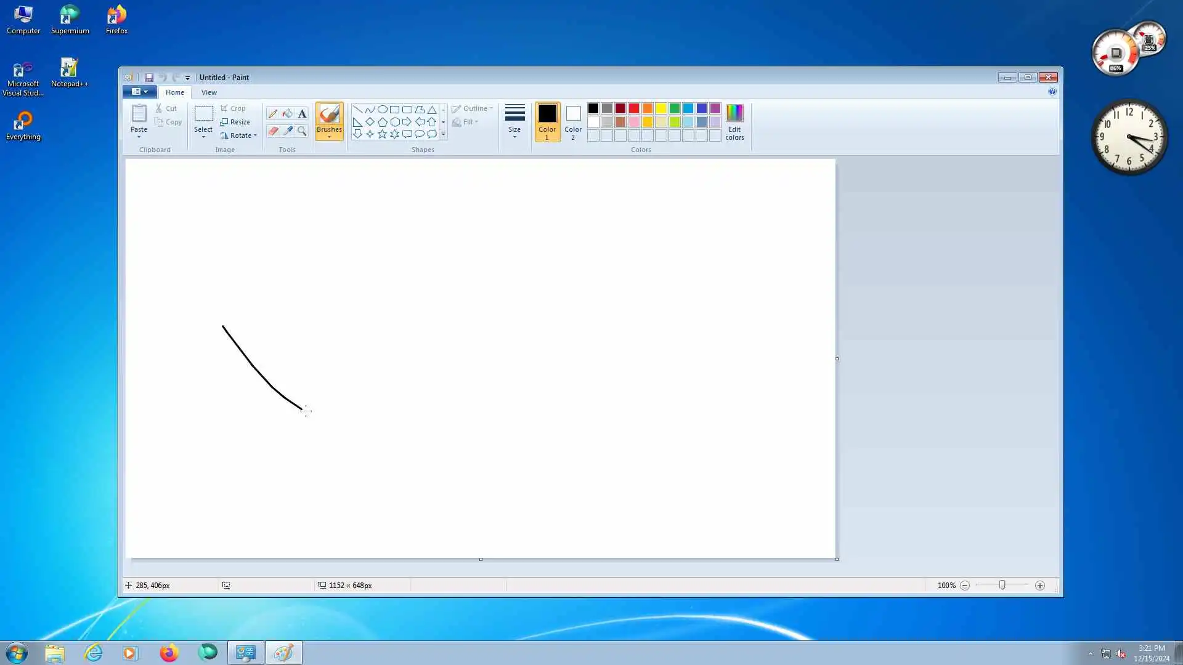Select the five-point star shape
Image resolution: width=1183 pixels, height=665 pixels.
pyautogui.click(x=382, y=134)
